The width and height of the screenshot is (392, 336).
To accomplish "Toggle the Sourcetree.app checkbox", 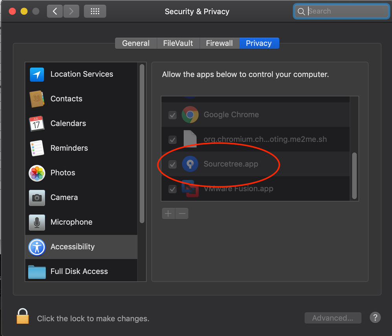I will (172, 164).
